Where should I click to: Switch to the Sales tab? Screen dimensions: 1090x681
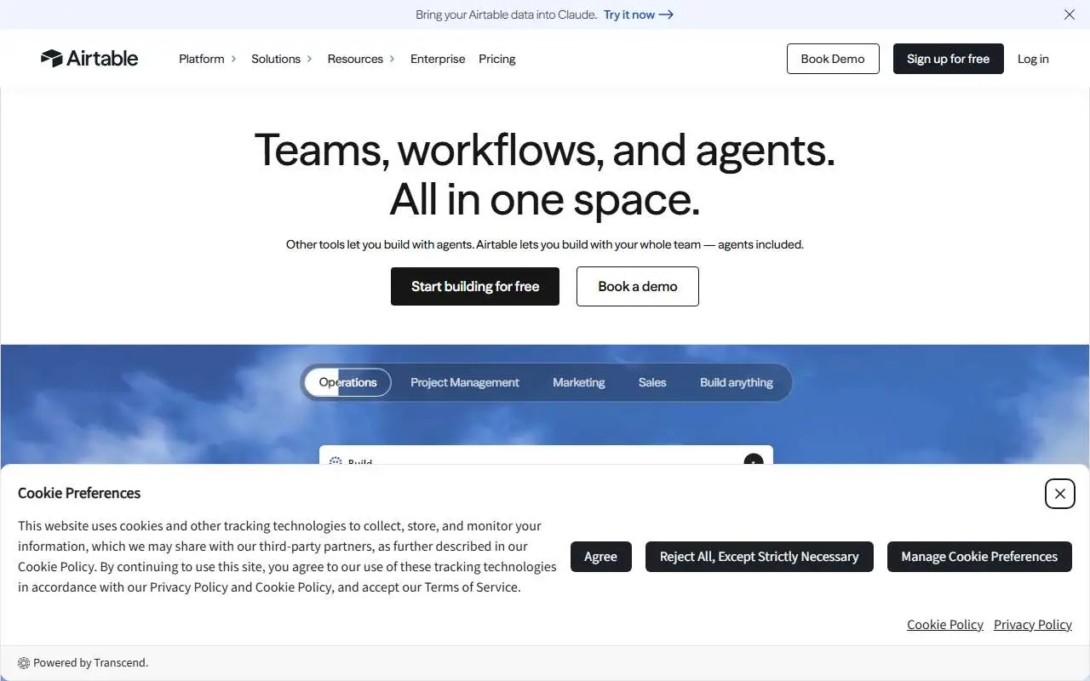point(652,382)
